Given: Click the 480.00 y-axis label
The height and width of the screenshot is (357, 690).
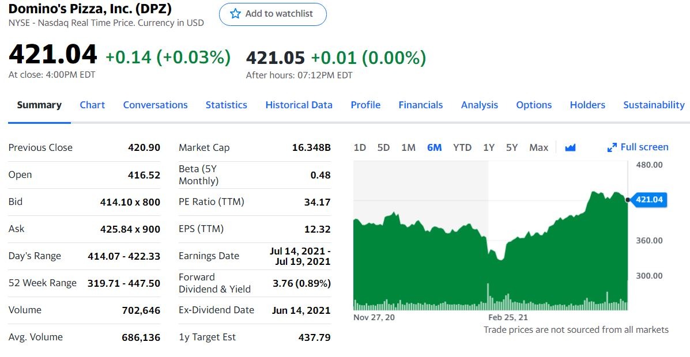Looking at the screenshot, I should click(x=649, y=165).
